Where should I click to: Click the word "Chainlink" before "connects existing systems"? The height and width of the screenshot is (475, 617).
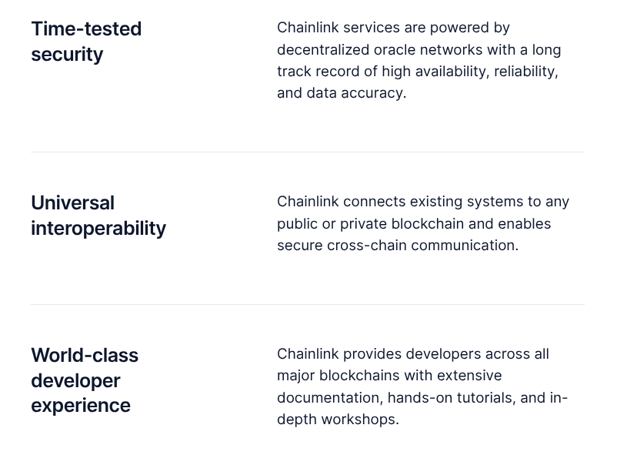tap(308, 202)
